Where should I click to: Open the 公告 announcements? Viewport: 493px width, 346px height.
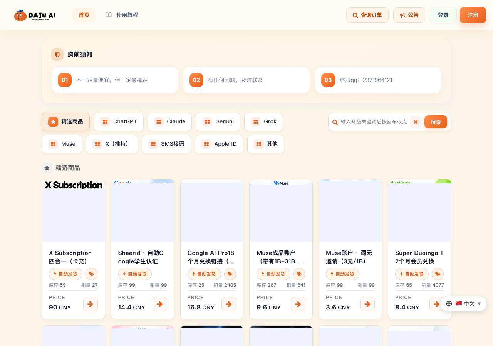[409, 15]
